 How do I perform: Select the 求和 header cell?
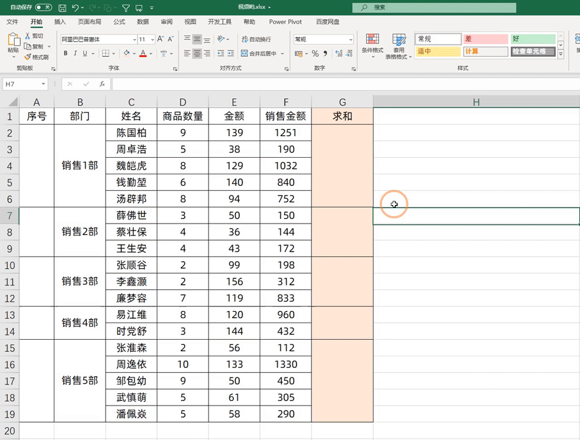pos(342,116)
